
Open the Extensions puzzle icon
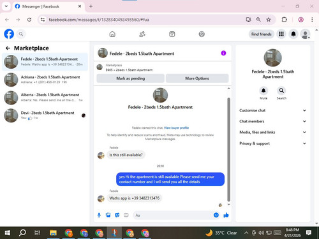[x=284, y=20]
